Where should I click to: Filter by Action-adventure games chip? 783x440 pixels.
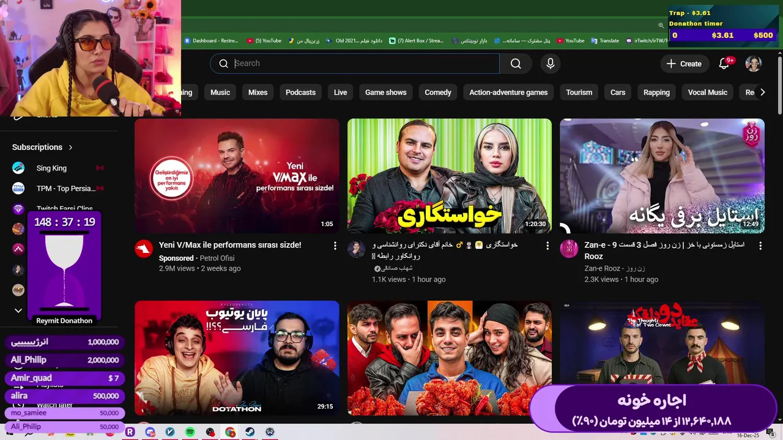click(508, 92)
